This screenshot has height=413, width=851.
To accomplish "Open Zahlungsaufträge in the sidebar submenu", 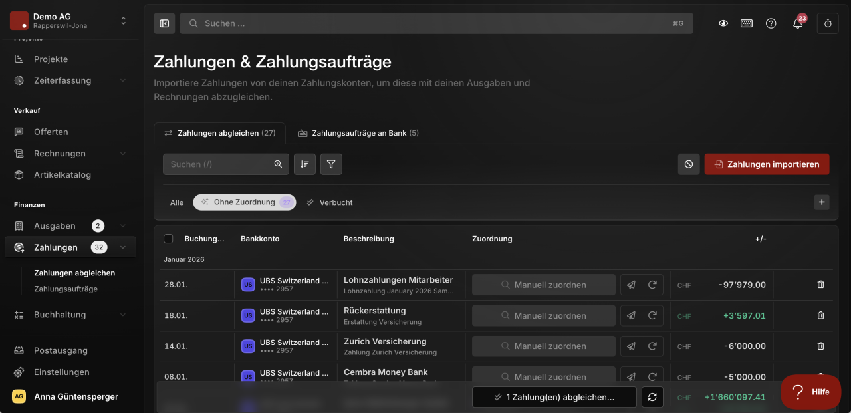I will (x=66, y=289).
